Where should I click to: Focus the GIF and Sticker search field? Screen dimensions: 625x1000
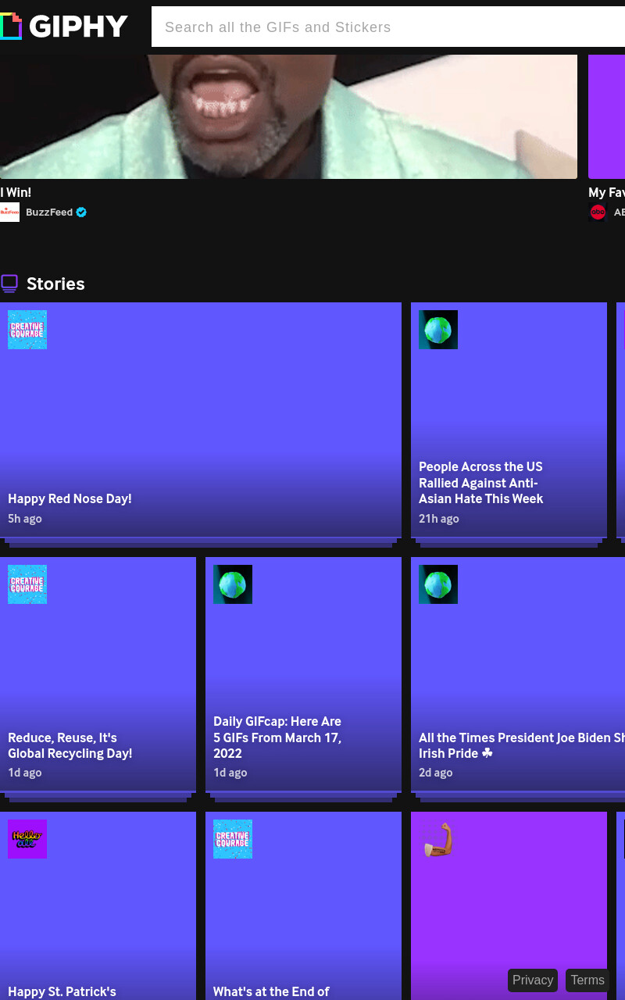388,27
